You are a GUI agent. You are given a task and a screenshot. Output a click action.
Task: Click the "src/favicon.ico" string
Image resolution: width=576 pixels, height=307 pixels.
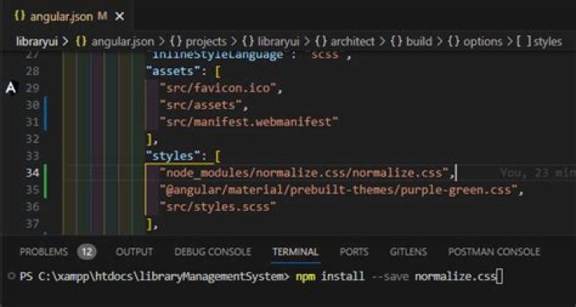point(218,88)
